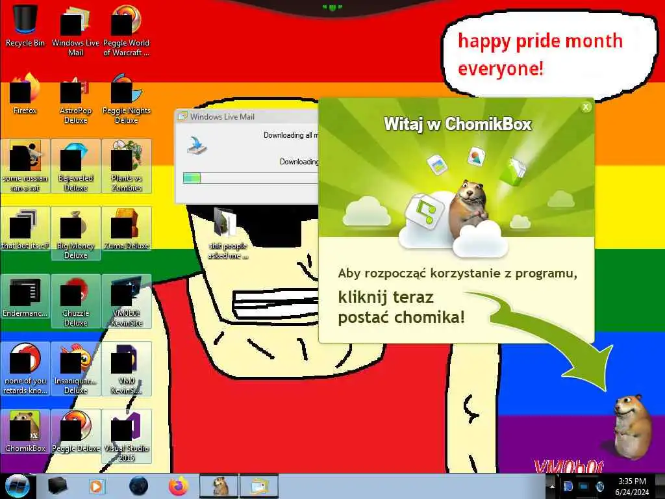Open Peggle Nights Deluxe shortcut

(x=127, y=99)
